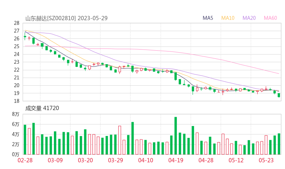Click the 03-20 date axis label
The height and width of the screenshot is (169, 285).
[x=85, y=161]
